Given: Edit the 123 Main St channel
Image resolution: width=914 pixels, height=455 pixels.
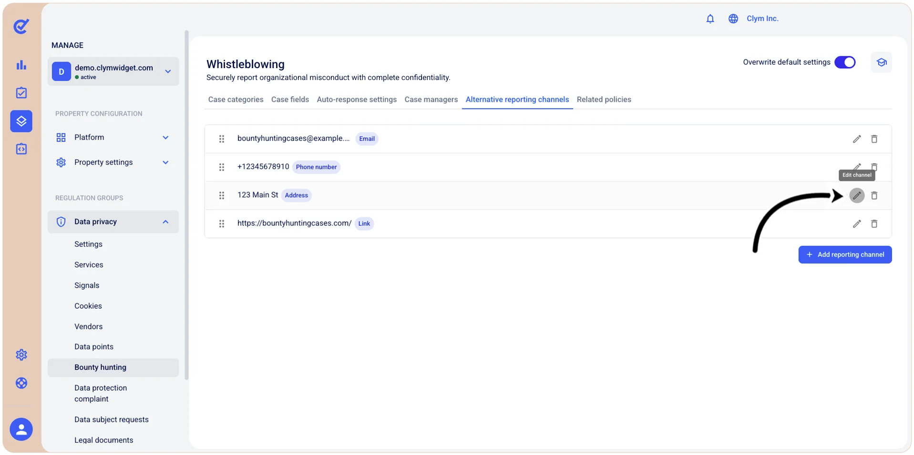Looking at the screenshot, I should pyautogui.click(x=857, y=195).
